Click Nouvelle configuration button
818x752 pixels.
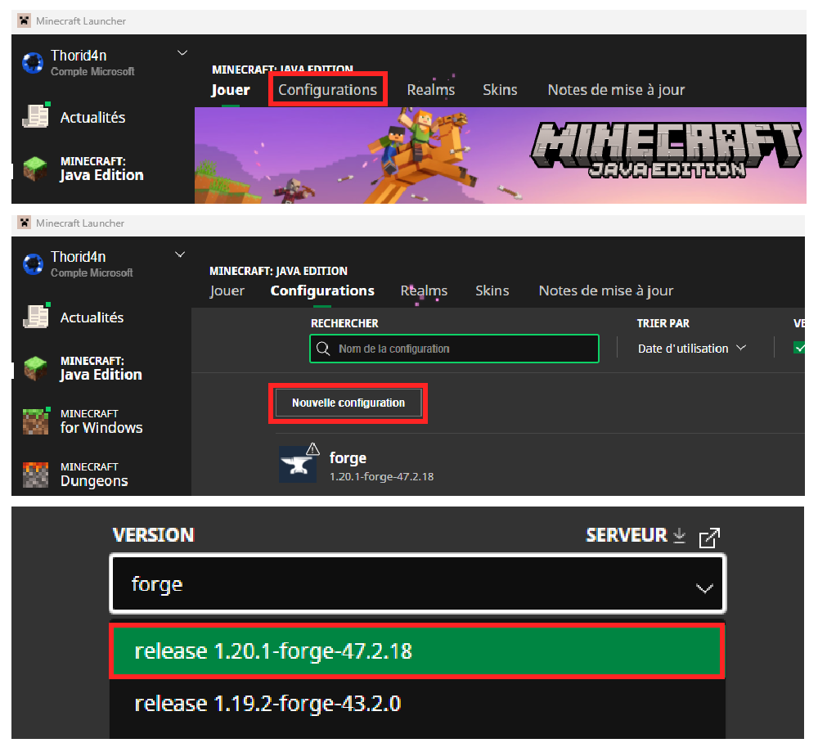348,403
